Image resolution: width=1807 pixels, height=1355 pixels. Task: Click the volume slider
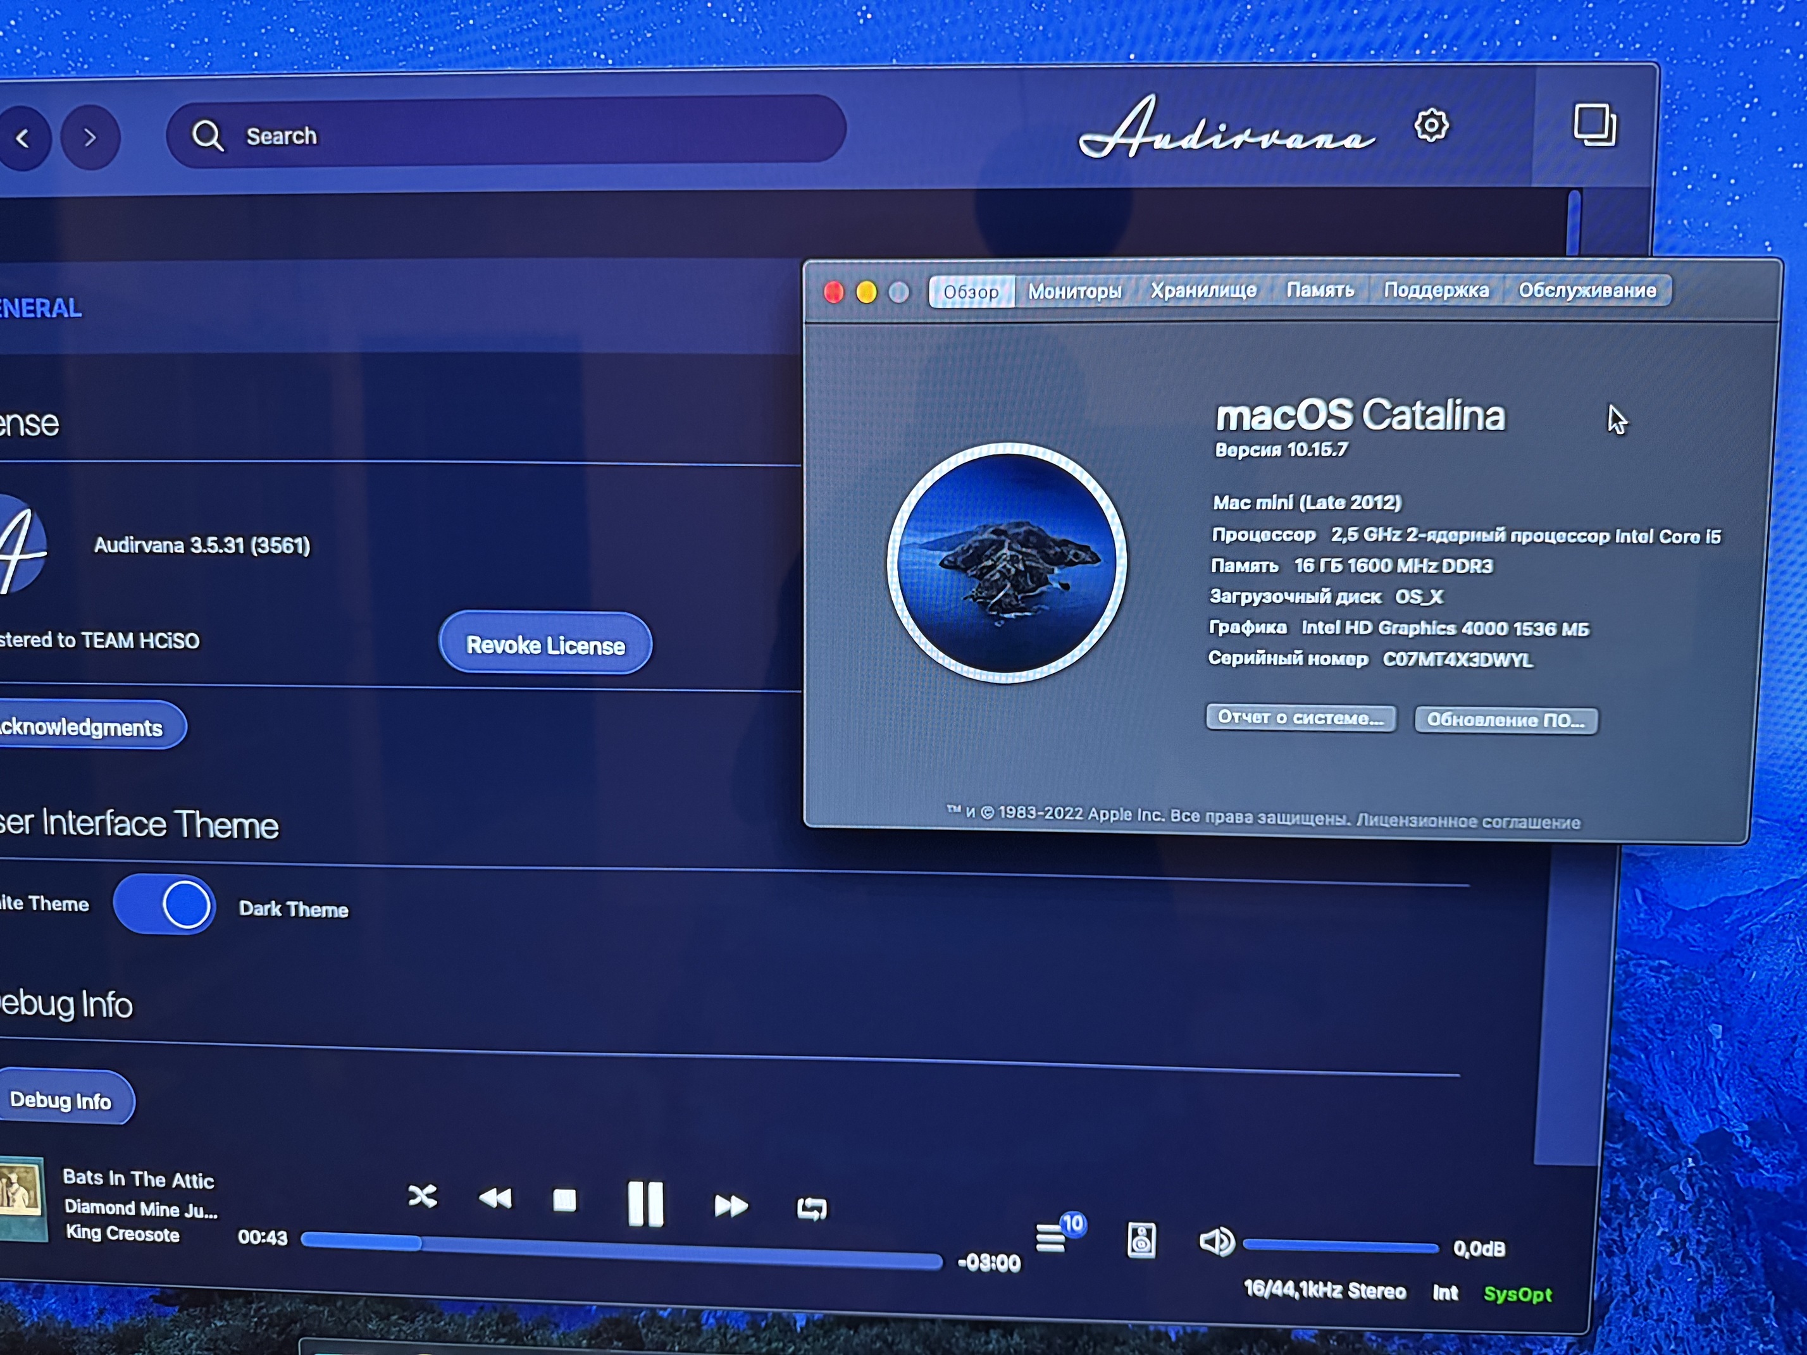coord(1339,1246)
